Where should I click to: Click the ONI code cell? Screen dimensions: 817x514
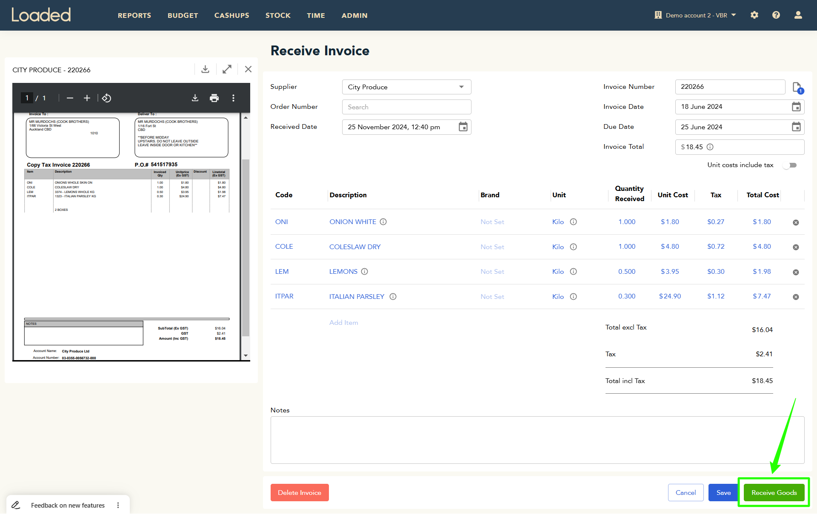pyautogui.click(x=281, y=222)
